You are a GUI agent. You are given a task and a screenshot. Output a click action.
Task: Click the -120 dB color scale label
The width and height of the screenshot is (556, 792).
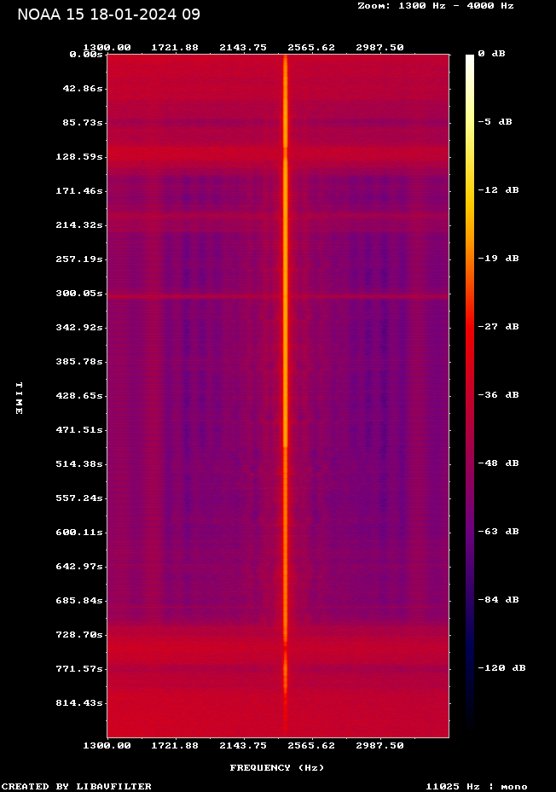click(x=502, y=667)
